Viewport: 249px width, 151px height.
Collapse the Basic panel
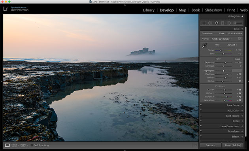coord(242,29)
